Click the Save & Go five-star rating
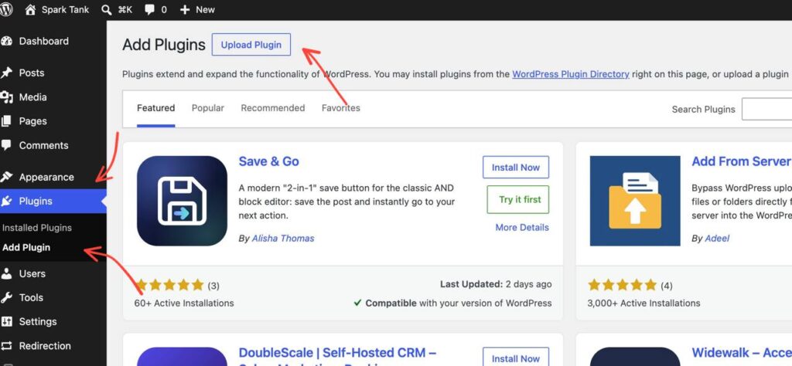Image resolution: width=792 pixels, height=366 pixels. [169, 286]
